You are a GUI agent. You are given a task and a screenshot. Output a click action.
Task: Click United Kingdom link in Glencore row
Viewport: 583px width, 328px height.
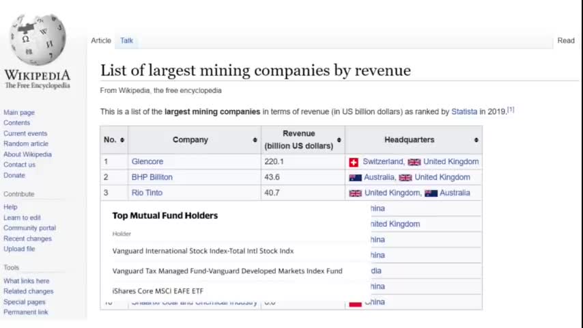(x=451, y=161)
